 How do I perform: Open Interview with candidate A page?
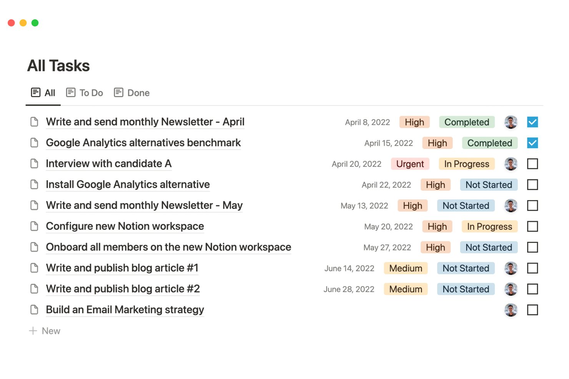[108, 164]
